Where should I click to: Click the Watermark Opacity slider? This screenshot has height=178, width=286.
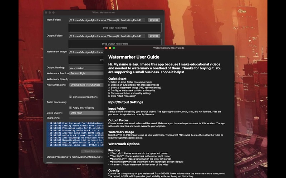[x=87, y=79]
